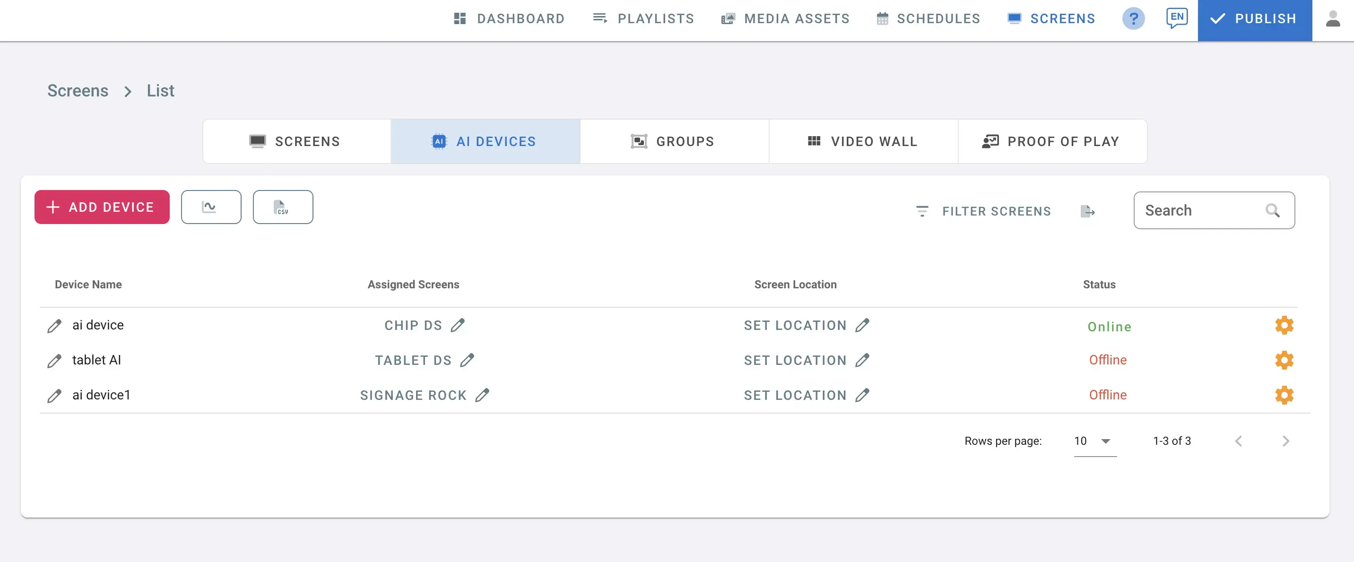Click the analytics chart icon button
This screenshot has width=1354, height=562.
[x=211, y=207]
